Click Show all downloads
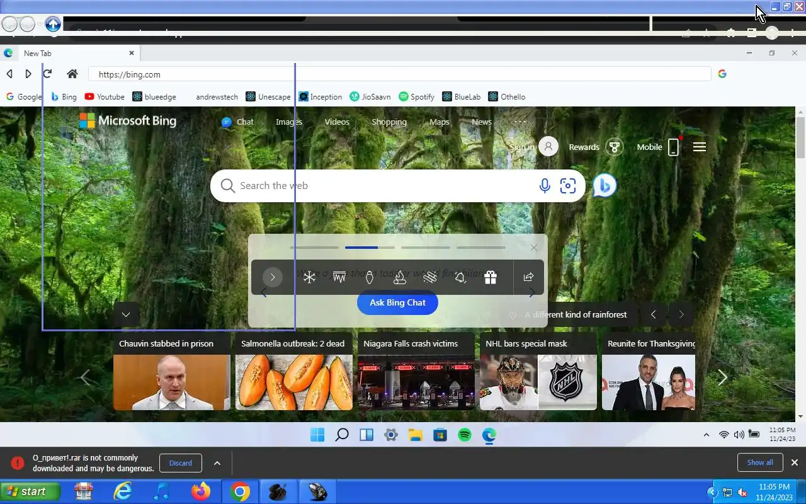This screenshot has width=806, height=504. tap(760, 462)
